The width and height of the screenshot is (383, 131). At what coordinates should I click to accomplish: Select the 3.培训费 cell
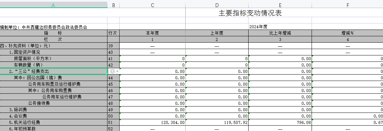tap(54, 110)
